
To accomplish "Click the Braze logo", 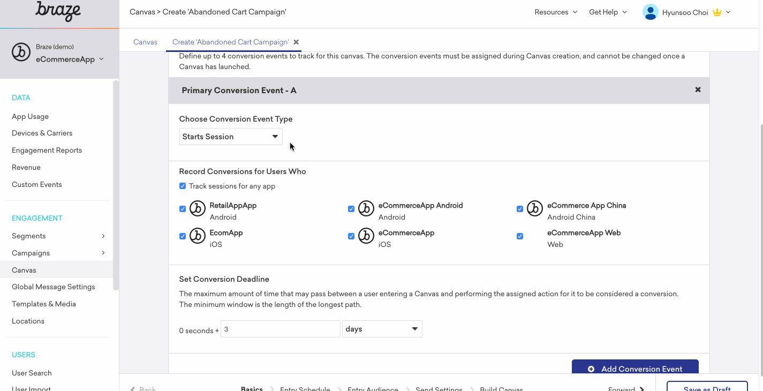I will (58, 11).
